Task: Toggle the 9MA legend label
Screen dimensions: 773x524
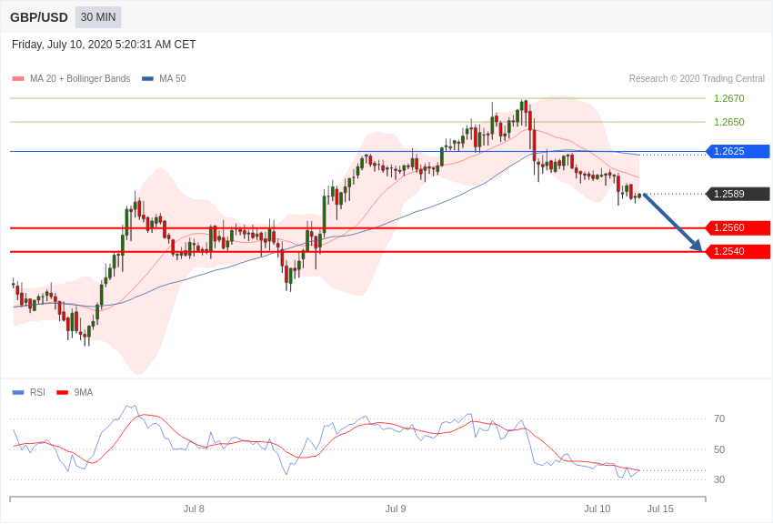Action: (84, 393)
